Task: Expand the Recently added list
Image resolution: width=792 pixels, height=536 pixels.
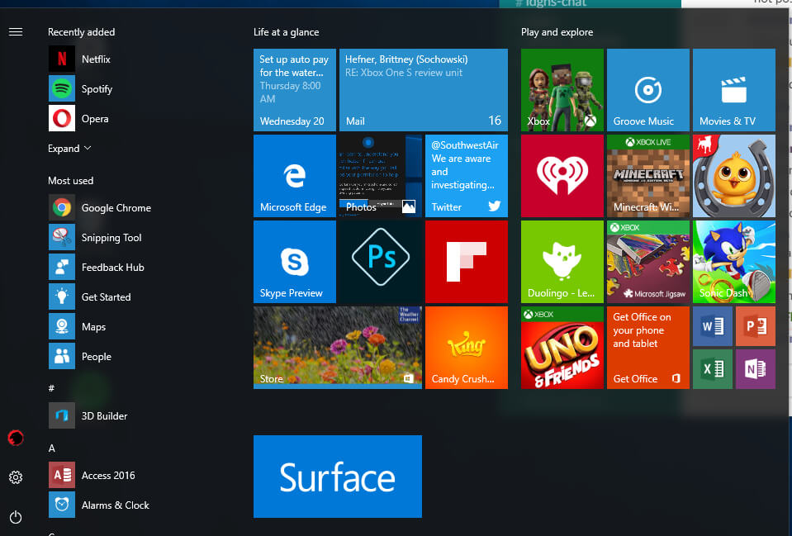Action: pyautogui.click(x=69, y=149)
